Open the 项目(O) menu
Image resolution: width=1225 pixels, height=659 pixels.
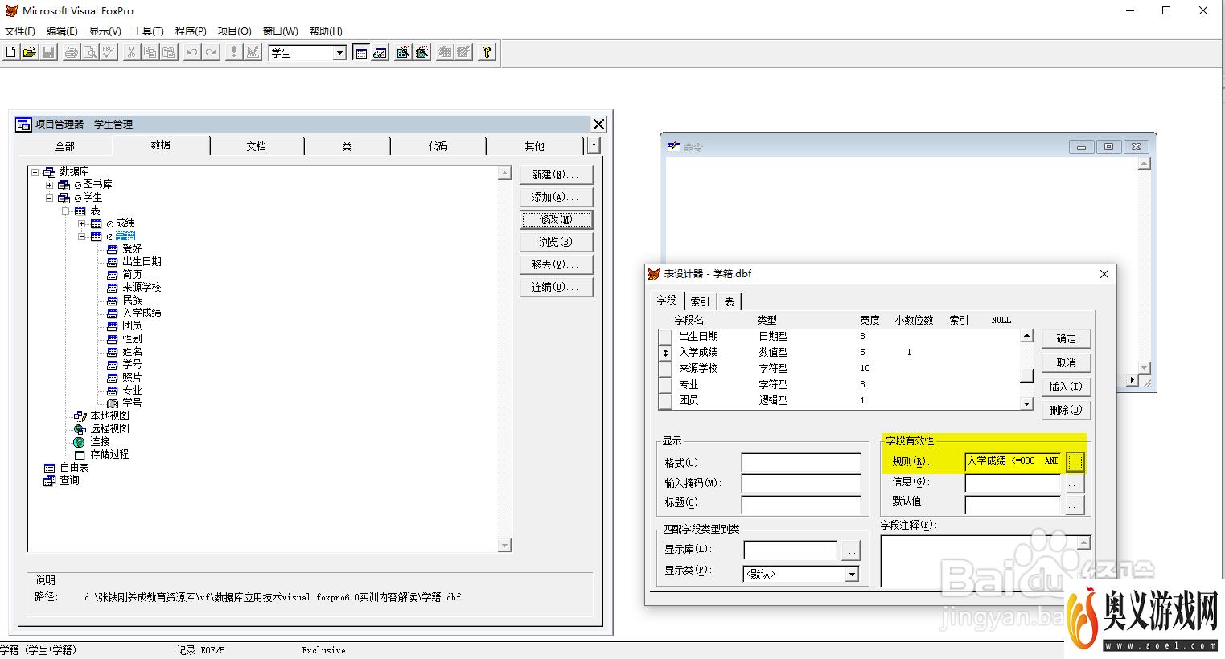[x=234, y=31]
